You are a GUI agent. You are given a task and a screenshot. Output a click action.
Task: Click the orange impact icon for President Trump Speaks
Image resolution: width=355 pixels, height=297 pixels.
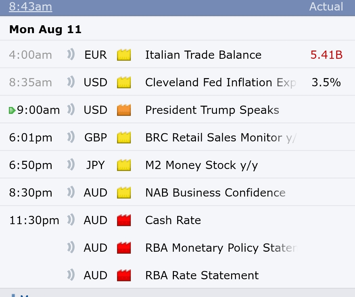tap(124, 110)
